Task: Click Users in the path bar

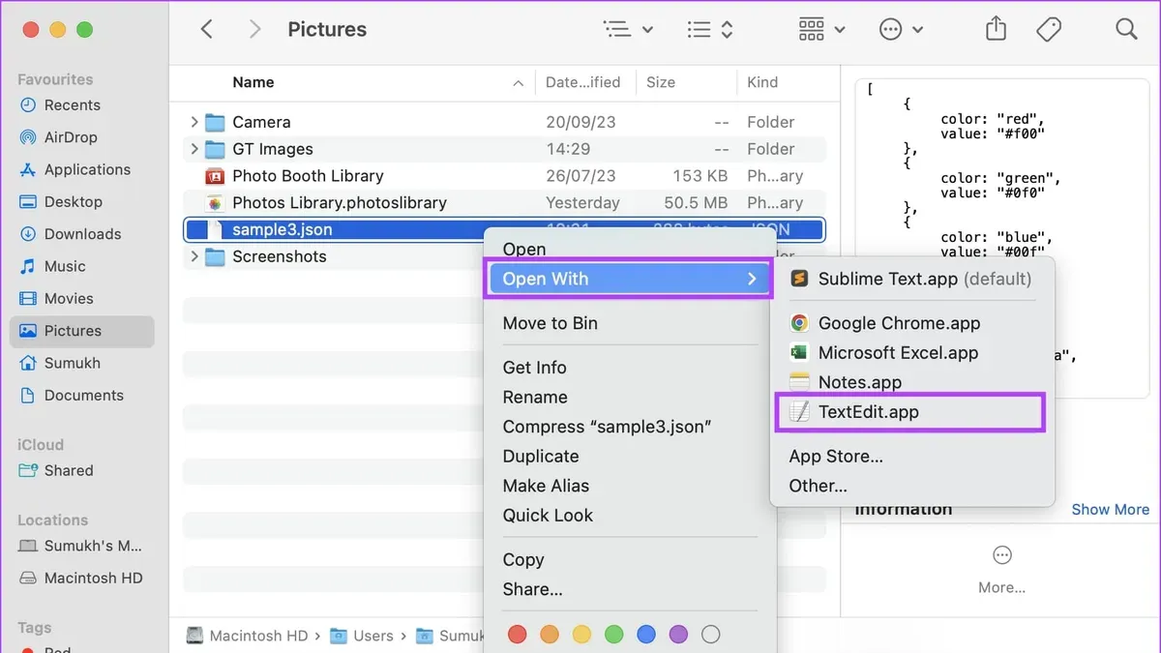Action: click(363, 636)
